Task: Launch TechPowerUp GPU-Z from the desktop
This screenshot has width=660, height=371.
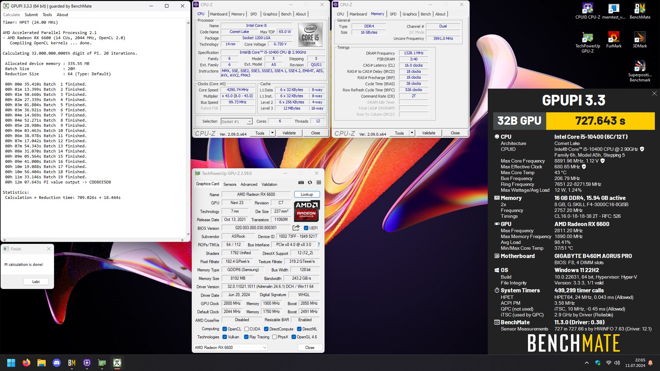Action: pos(587,42)
